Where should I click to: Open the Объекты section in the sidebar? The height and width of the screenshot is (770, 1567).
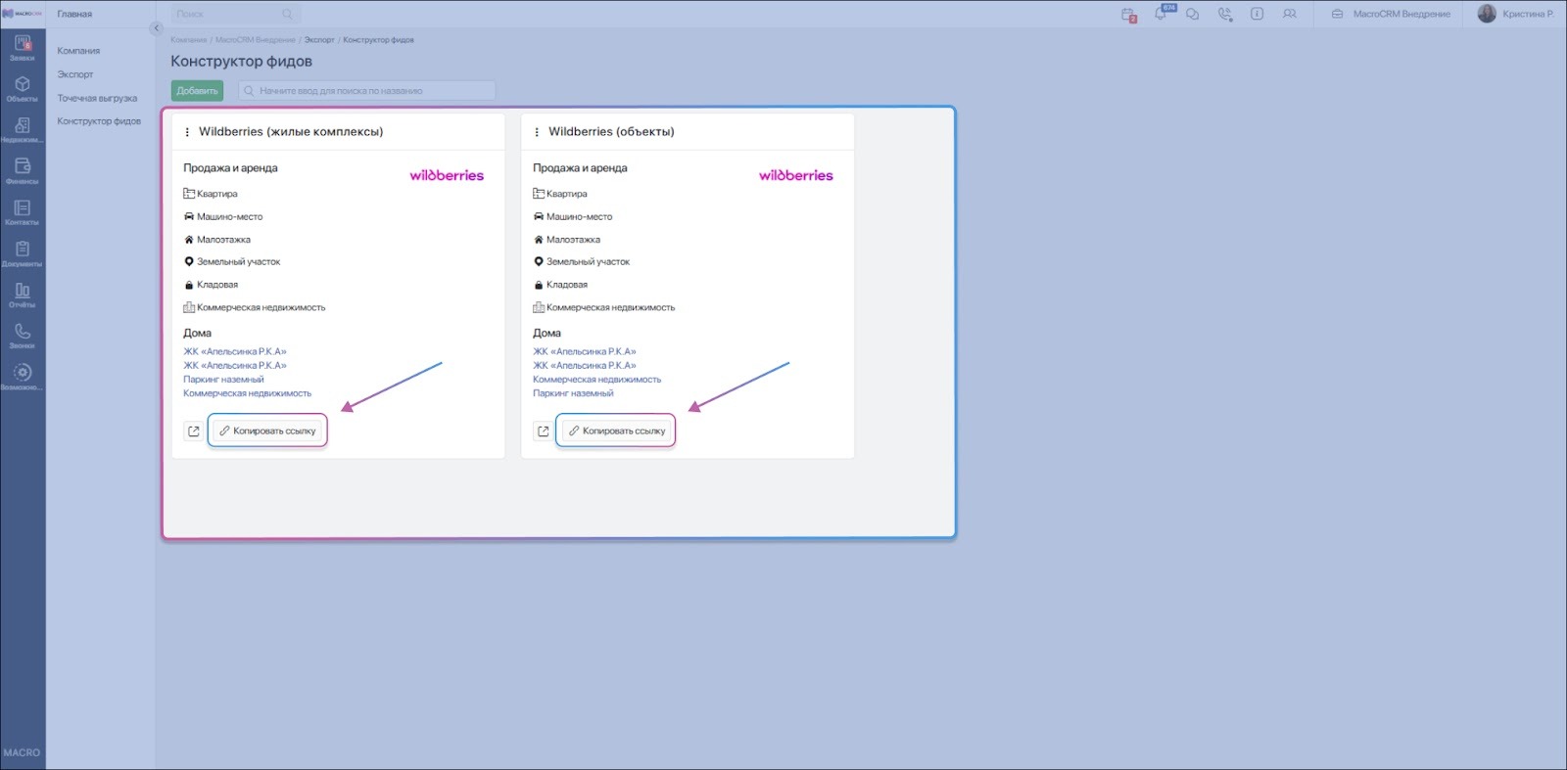pyautogui.click(x=22, y=88)
